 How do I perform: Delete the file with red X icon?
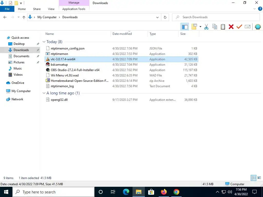point(231,27)
